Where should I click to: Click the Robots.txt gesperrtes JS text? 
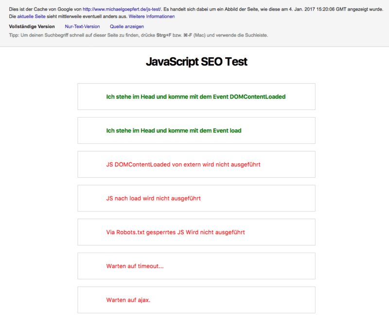[x=176, y=232]
